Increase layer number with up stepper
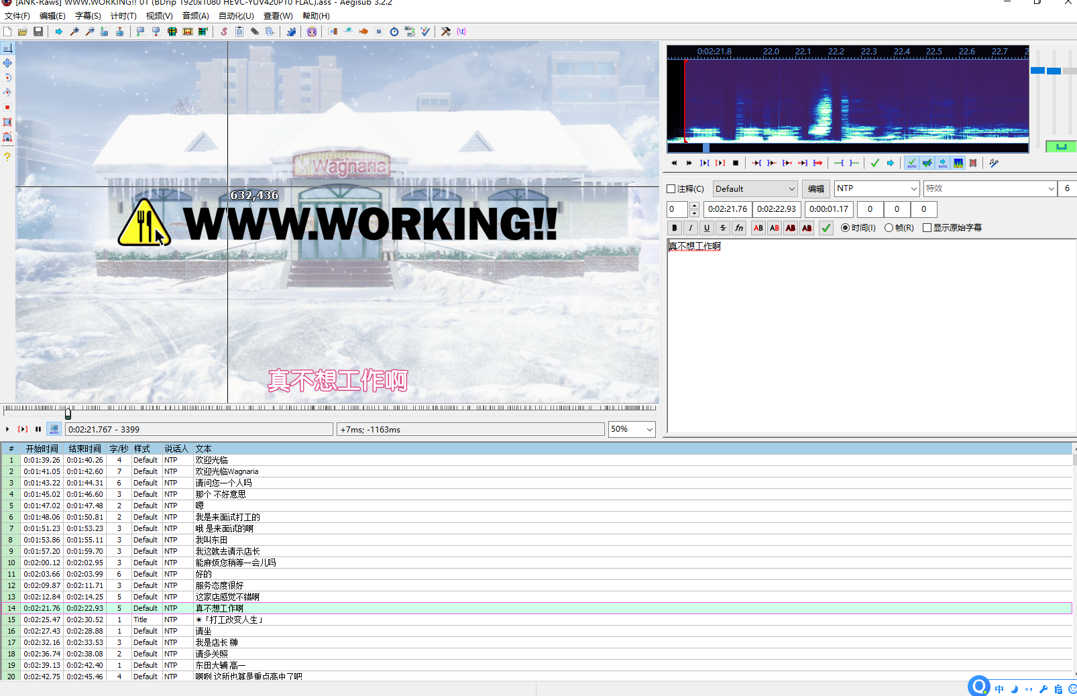This screenshot has width=1077, height=696. click(x=694, y=205)
